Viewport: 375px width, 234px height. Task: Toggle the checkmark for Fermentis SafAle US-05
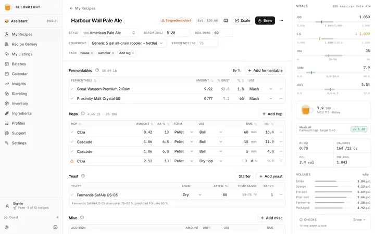(72, 195)
